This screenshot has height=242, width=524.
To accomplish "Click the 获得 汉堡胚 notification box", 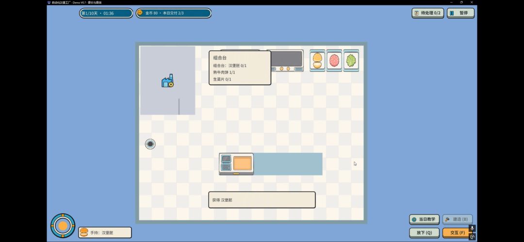I will point(262,200).
